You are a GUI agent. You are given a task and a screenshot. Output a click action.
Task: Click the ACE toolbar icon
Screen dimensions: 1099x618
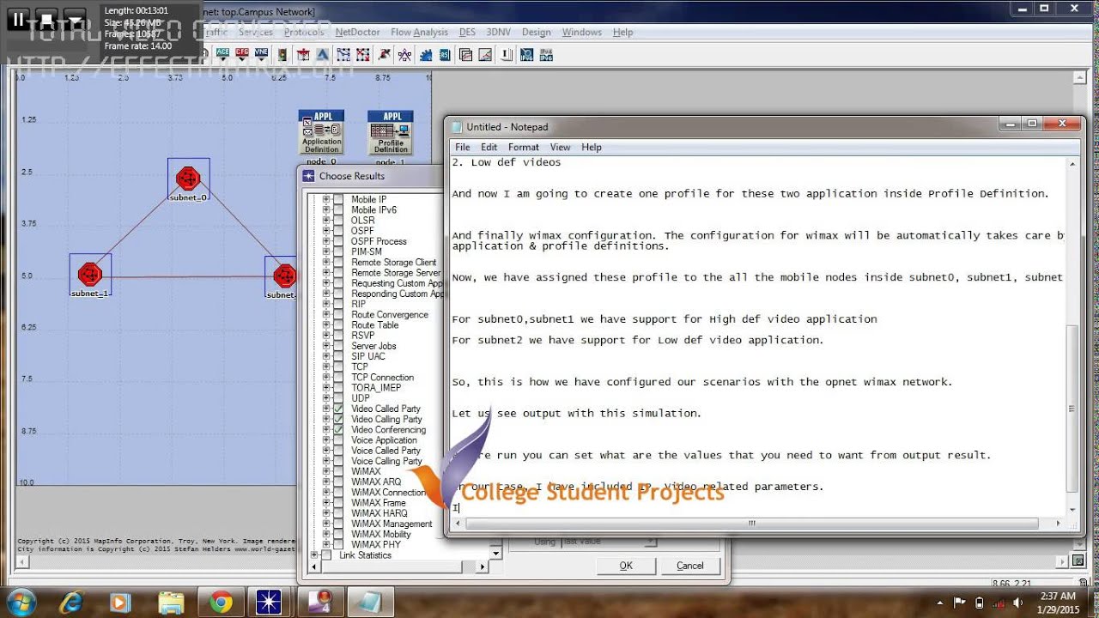coord(223,53)
